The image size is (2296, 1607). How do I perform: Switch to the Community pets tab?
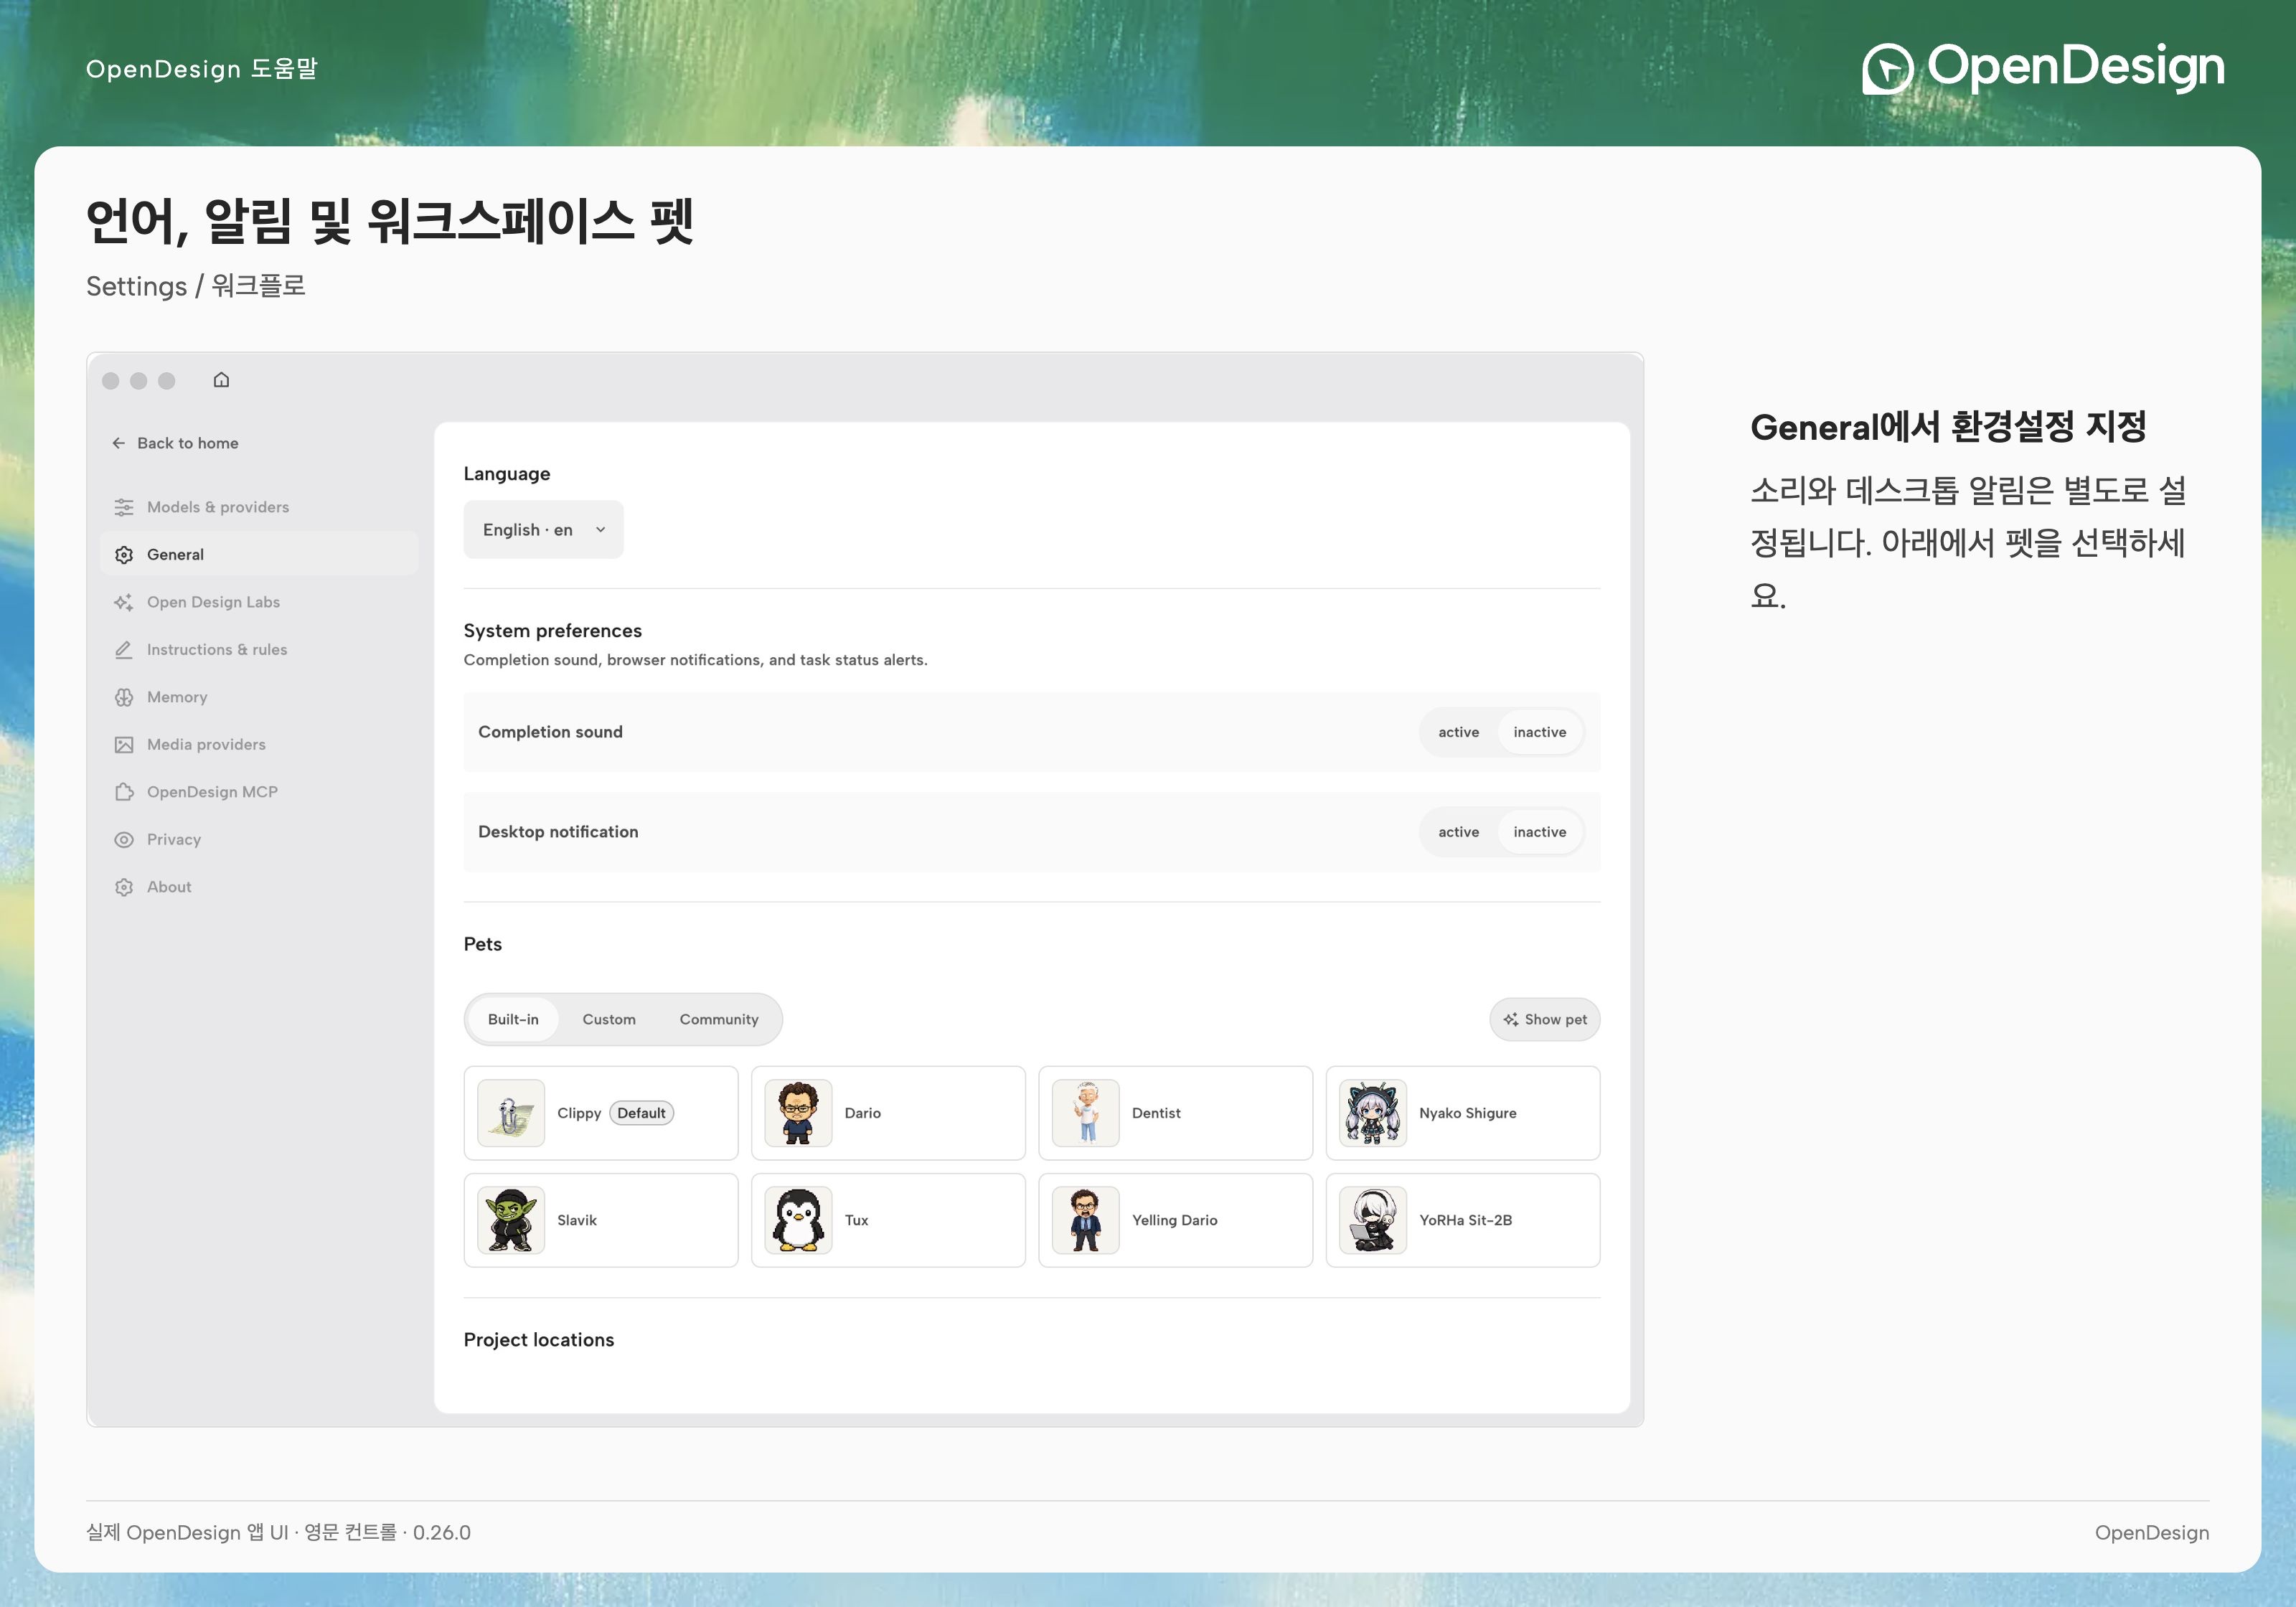tap(719, 1019)
